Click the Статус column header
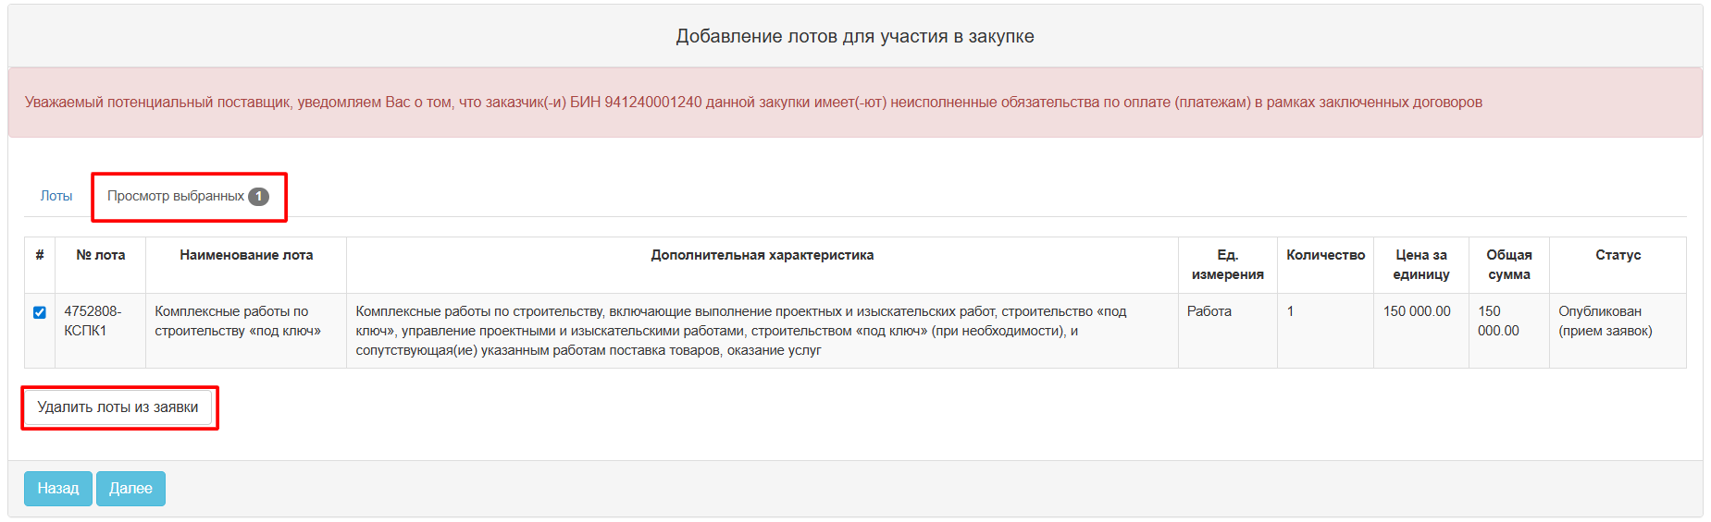Viewport: 1711px width, 522px height. point(1618,255)
